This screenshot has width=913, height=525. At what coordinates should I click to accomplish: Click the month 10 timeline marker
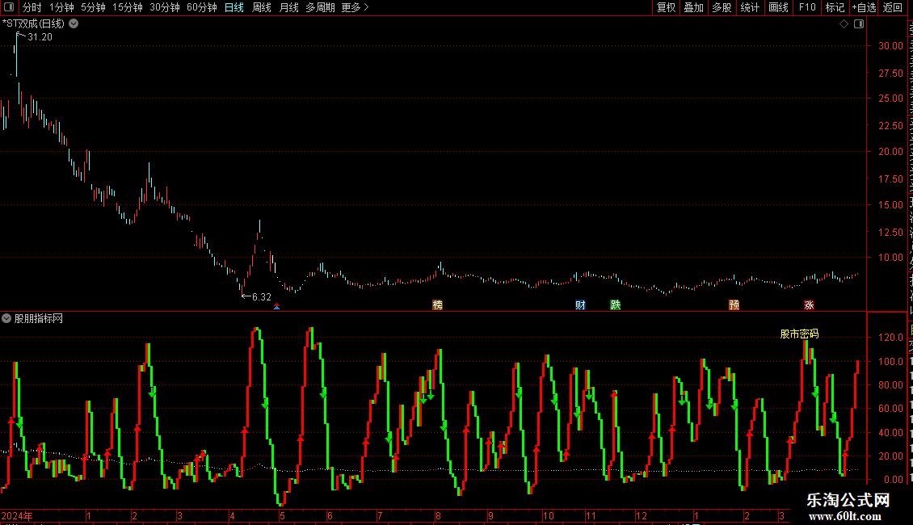pos(549,515)
